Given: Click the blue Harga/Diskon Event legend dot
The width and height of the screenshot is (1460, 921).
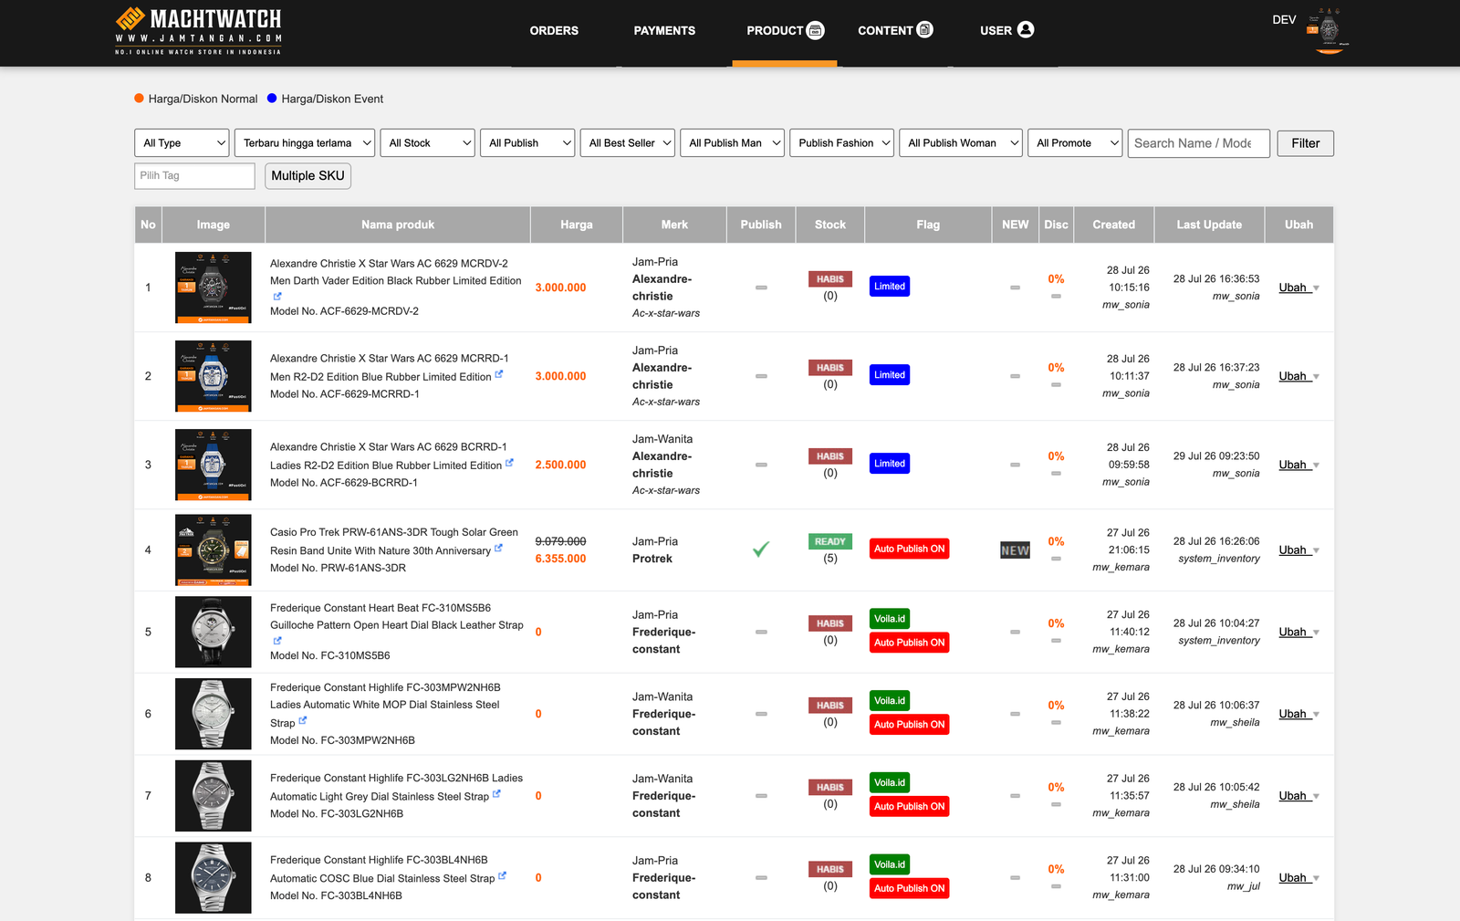Looking at the screenshot, I should point(272,98).
